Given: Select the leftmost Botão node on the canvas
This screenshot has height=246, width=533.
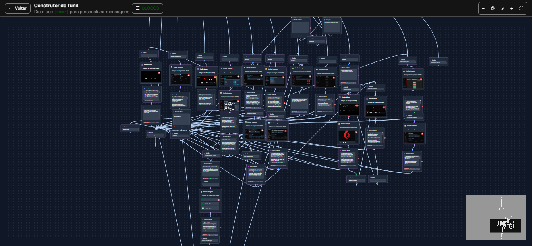Looking at the screenshot, I should 131,129.
